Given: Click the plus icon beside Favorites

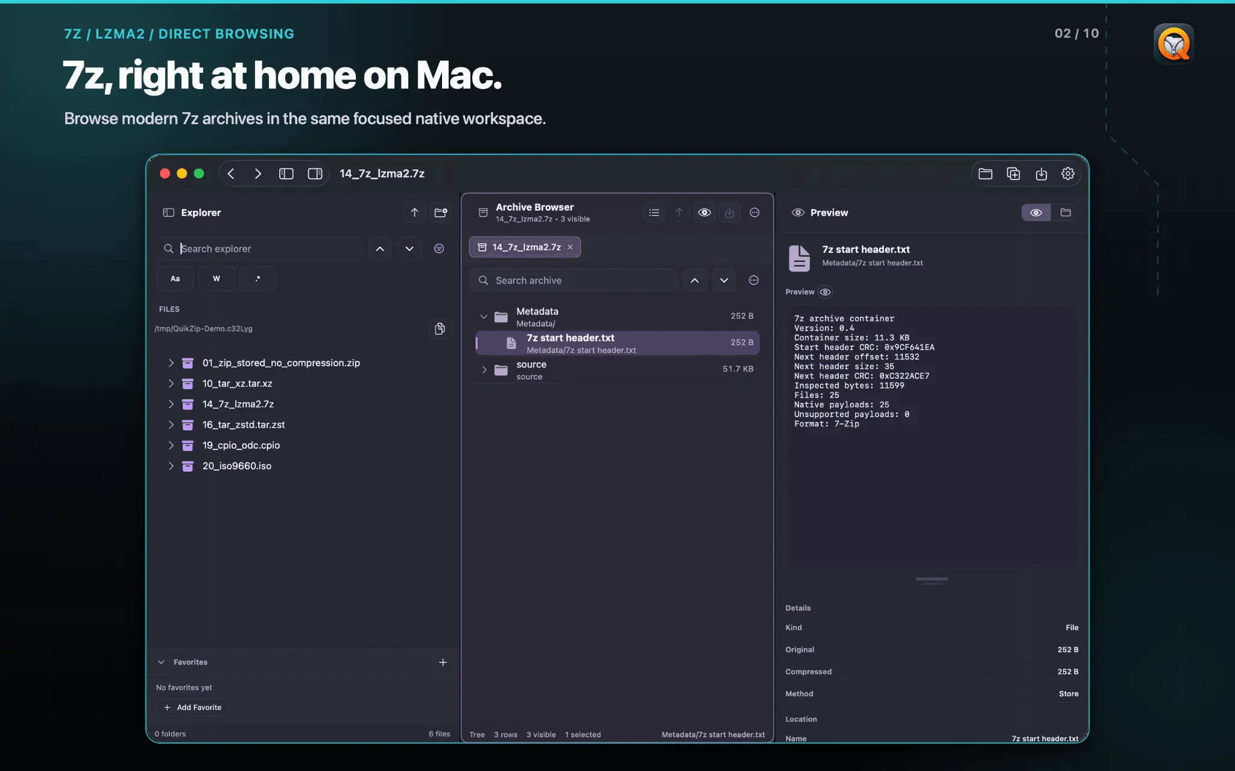Looking at the screenshot, I should pyautogui.click(x=443, y=663).
